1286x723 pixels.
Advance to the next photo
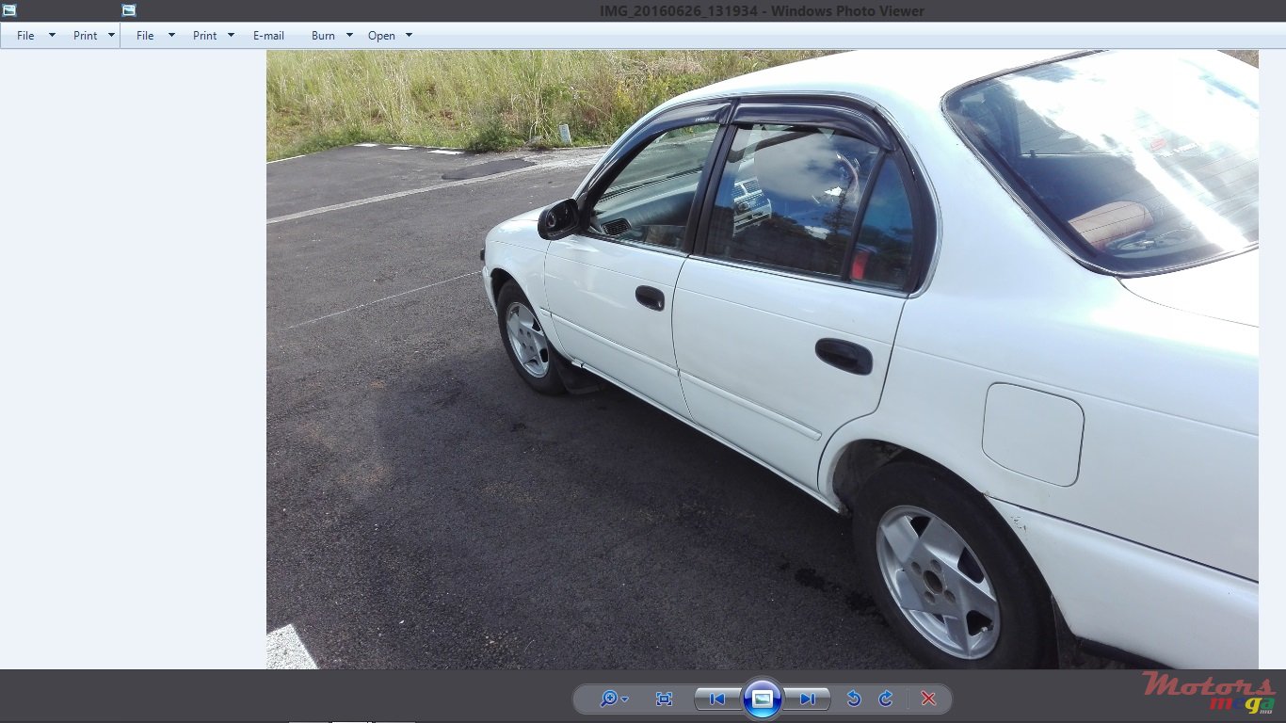[x=808, y=699]
